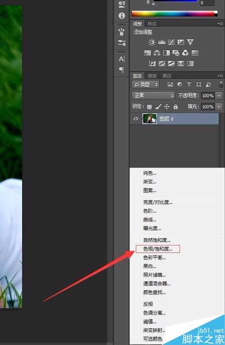Switch to the 通道 tab

tap(152, 76)
